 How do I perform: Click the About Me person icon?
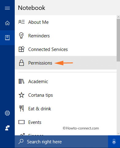(x=21, y=22)
